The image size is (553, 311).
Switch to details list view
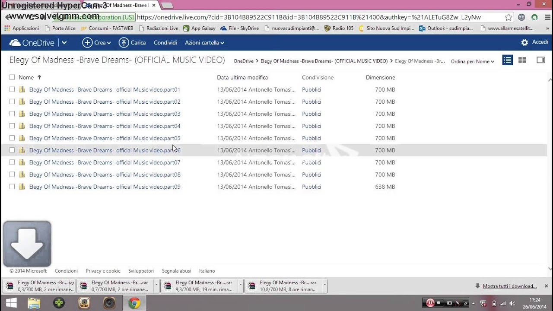507,60
